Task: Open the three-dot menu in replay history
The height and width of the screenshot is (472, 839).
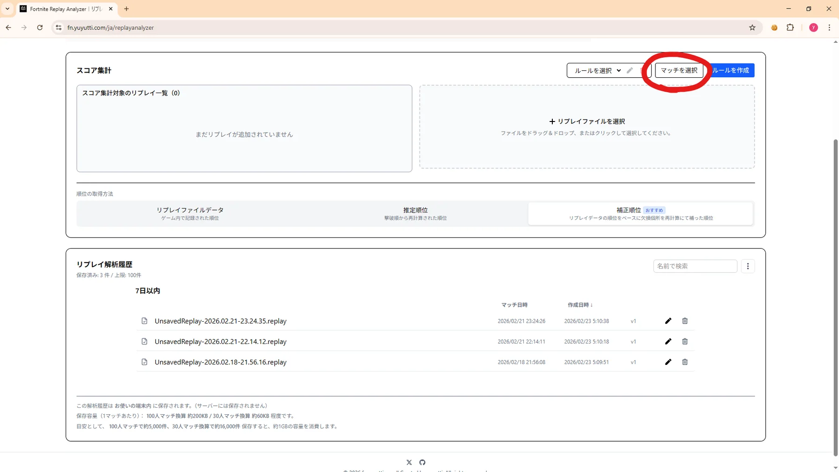Action: point(748,266)
